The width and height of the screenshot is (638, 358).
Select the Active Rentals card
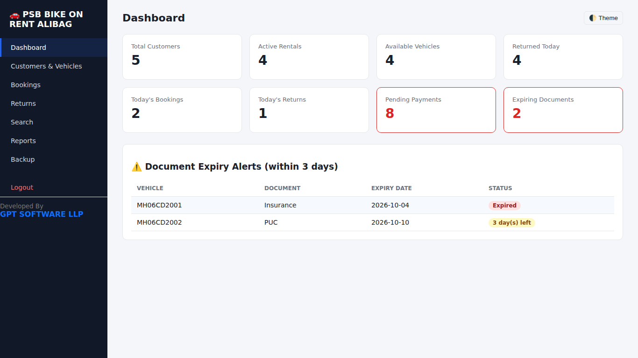click(309, 57)
